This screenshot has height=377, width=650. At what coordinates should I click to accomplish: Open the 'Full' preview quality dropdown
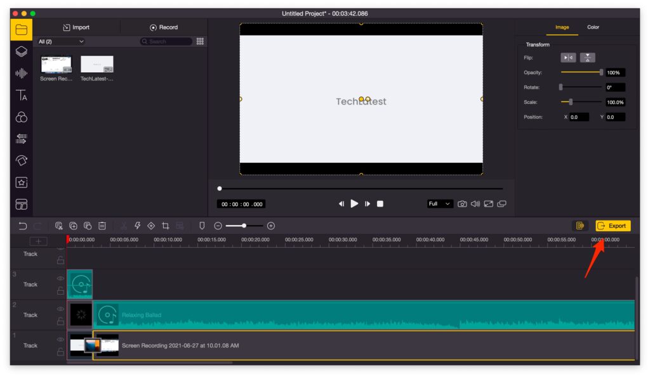pyautogui.click(x=439, y=204)
